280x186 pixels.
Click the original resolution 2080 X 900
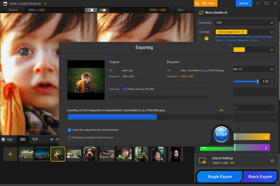click(128, 77)
